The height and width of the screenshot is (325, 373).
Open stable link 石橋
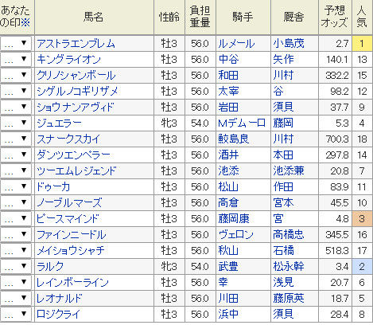283,251
